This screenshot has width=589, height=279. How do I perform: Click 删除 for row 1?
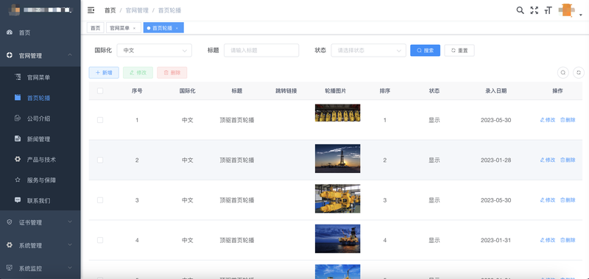coord(568,120)
